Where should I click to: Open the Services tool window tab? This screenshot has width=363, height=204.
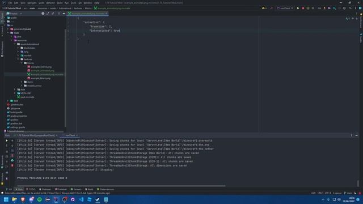click(x=76, y=189)
